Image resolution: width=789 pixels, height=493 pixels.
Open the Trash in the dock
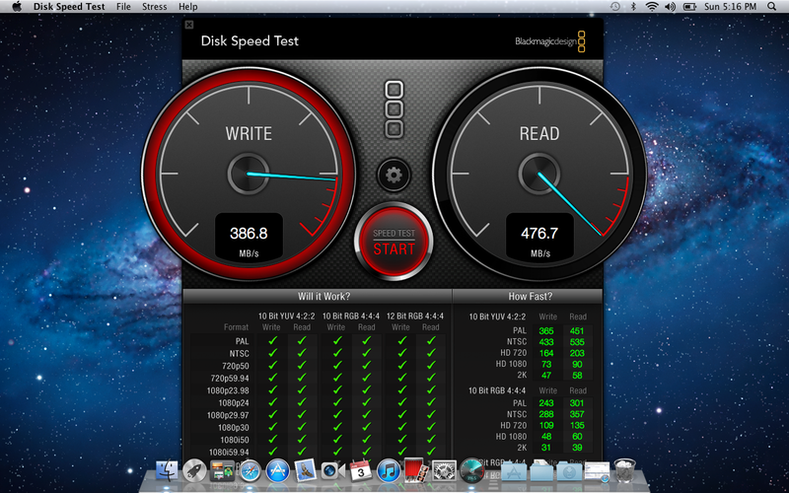click(x=625, y=470)
